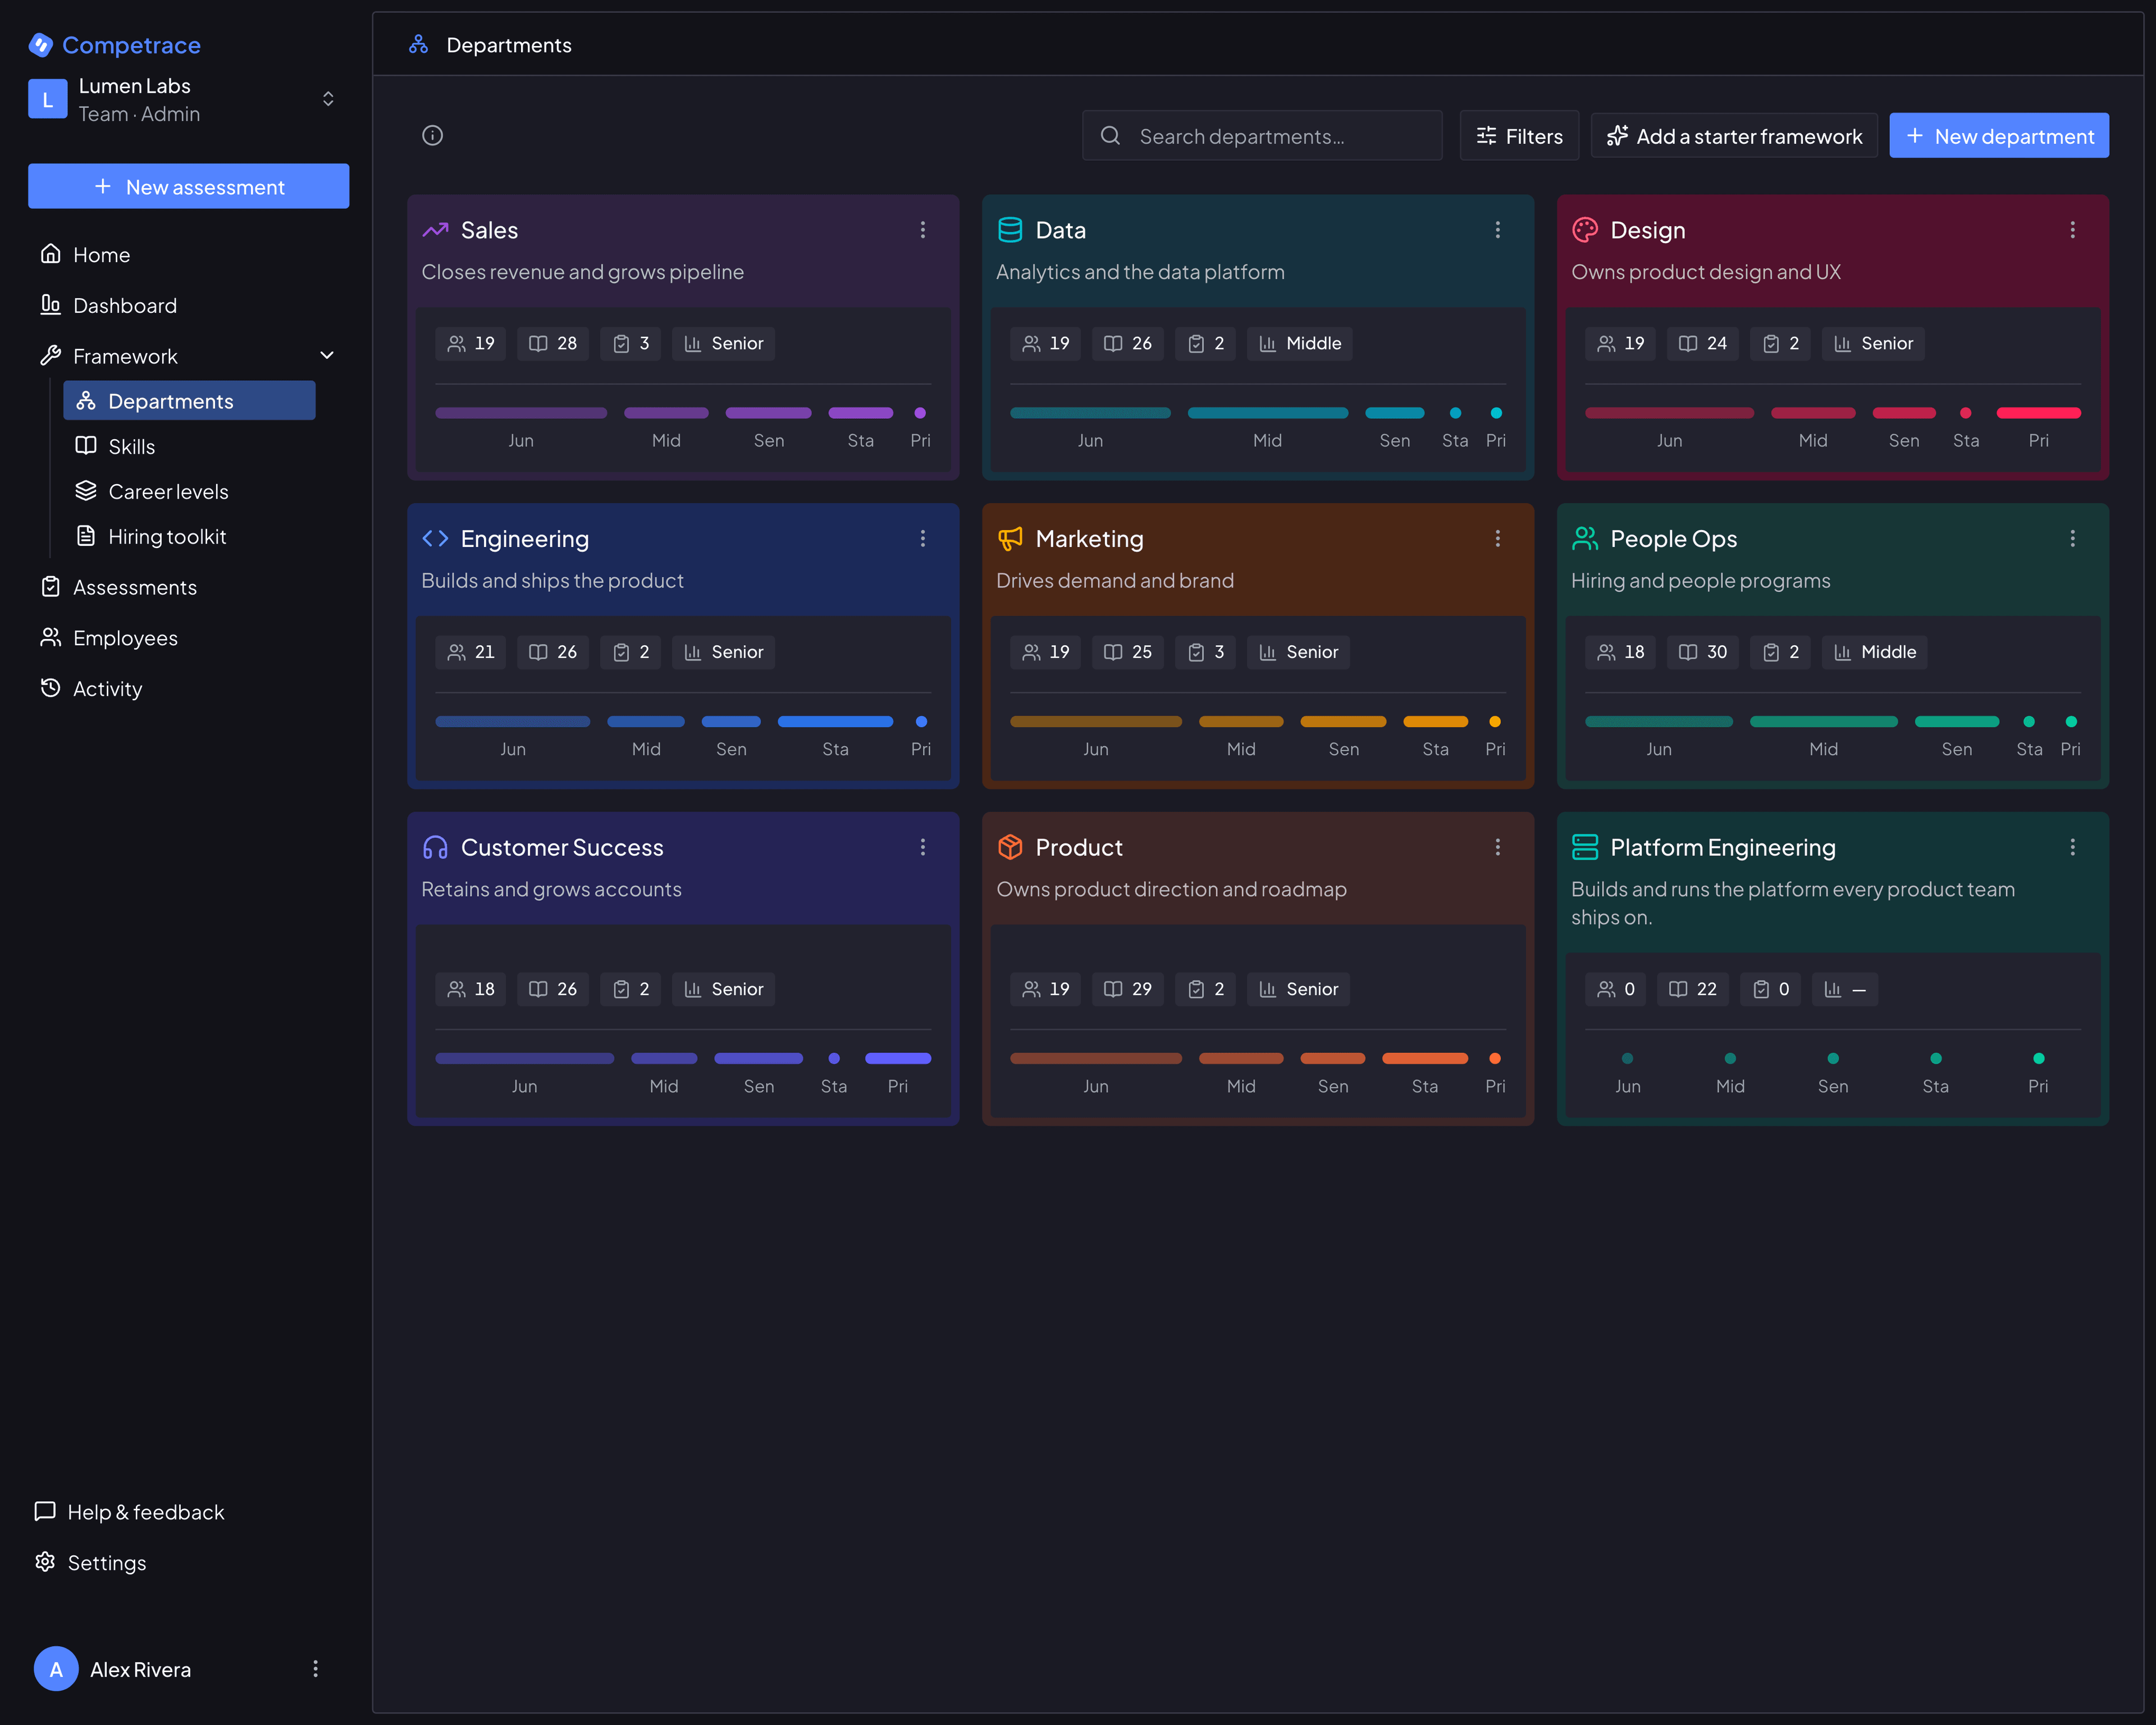Select Departments in the sidebar

[x=189, y=400]
